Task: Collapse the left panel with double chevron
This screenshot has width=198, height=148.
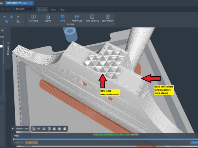Action: click(2, 30)
